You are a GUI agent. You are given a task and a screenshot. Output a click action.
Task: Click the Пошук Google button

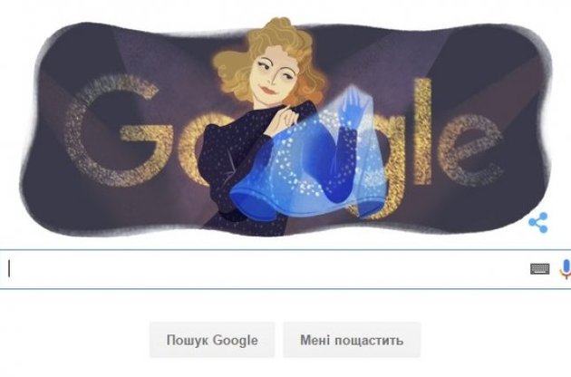(x=212, y=340)
